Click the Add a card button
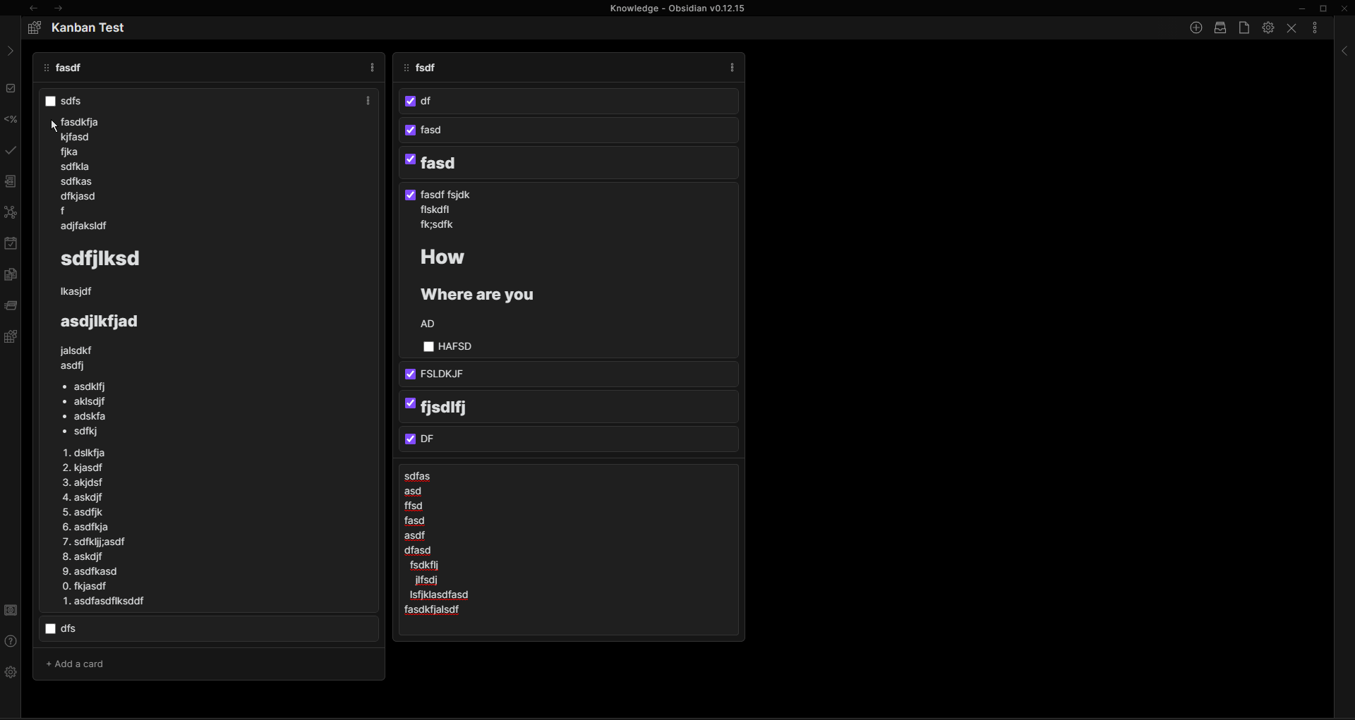Screen dimensions: 1355x720 (74, 664)
